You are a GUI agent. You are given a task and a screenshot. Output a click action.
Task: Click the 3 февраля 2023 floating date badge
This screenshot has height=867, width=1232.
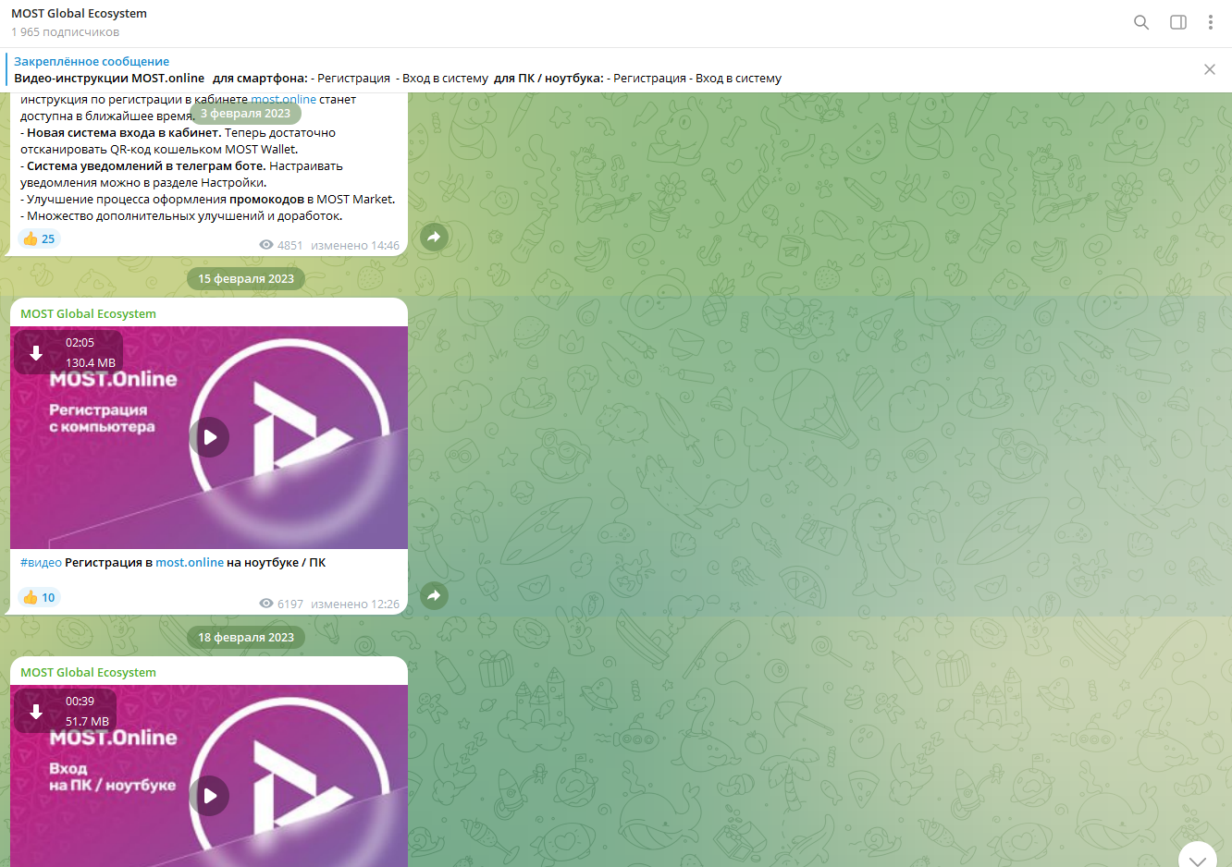click(246, 114)
